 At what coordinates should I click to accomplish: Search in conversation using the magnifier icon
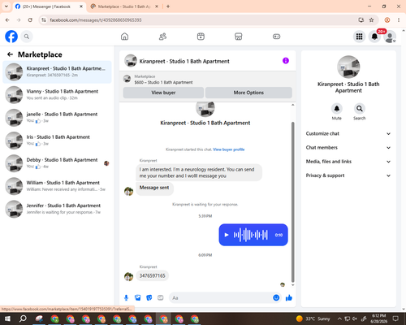pyautogui.click(x=360, y=109)
